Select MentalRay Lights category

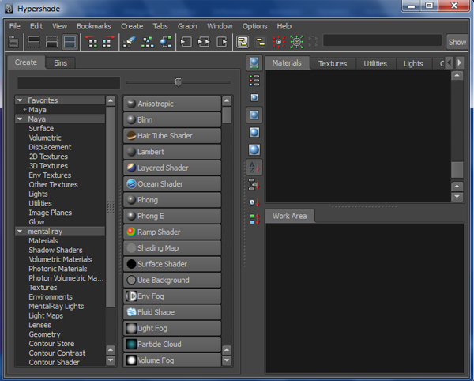point(56,307)
